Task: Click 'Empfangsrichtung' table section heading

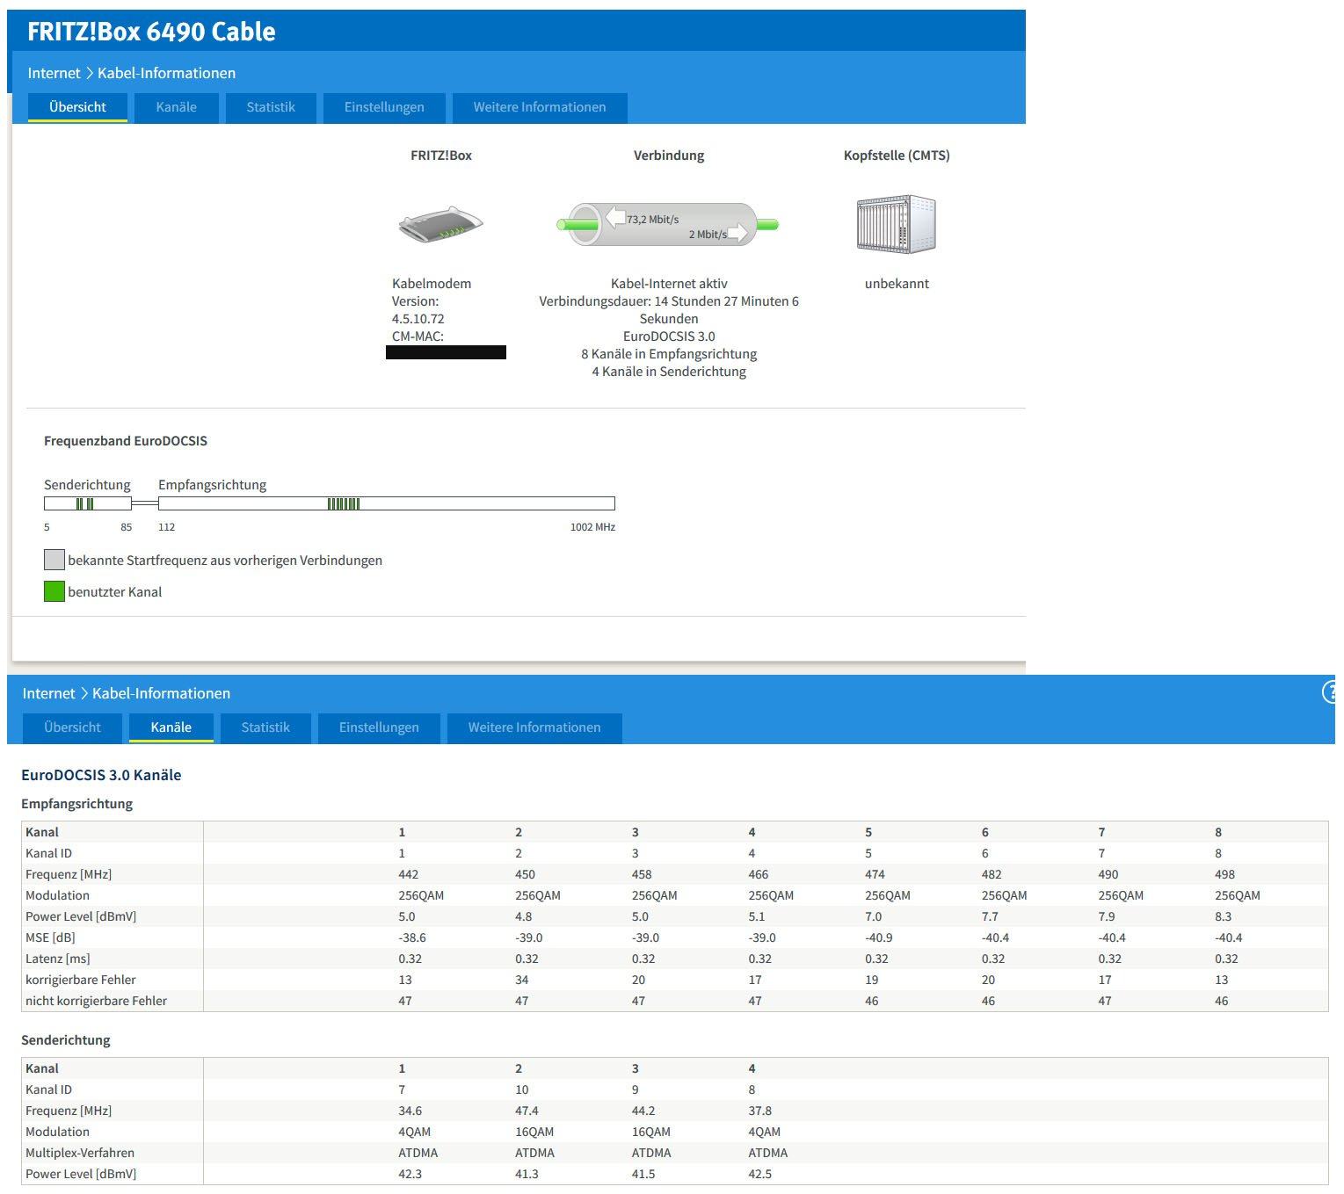Action: [76, 804]
